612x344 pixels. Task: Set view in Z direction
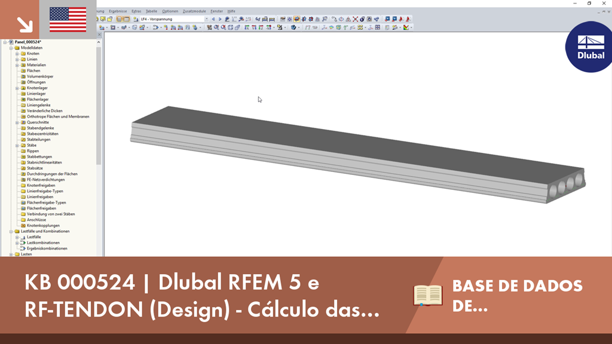pyautogui.click(x=261, y=27)
